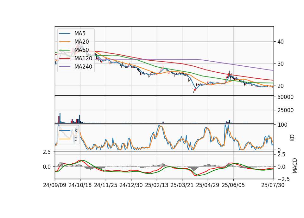This screenshot has height=218, width=304.
Task: Click the 25/07/30 date label
Action: pyautogui.click(x=273, y=185)
